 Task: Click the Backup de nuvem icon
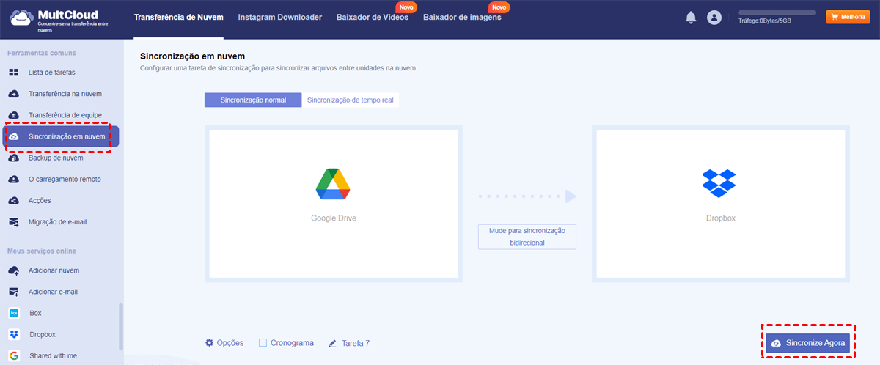click(x=14, y=158)
